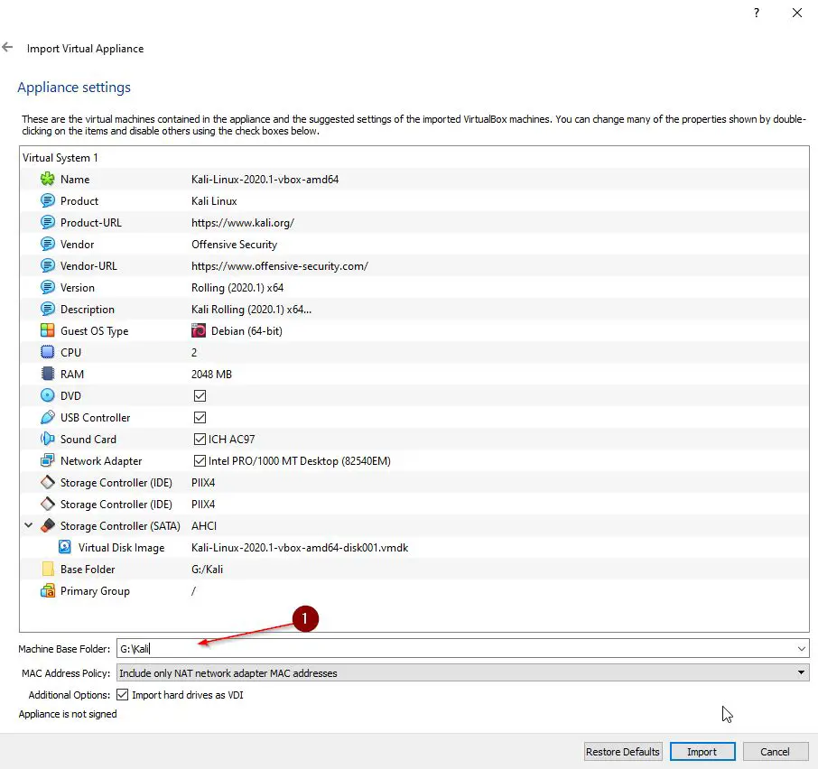Select the G:/Kali base folder value

207,570
